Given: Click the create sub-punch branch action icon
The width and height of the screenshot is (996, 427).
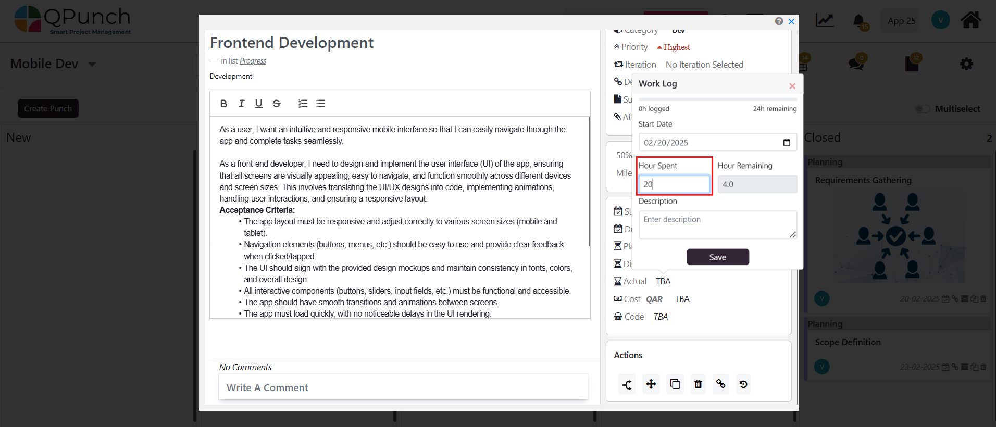Looking at the screenshot, I should coord(627,384).
